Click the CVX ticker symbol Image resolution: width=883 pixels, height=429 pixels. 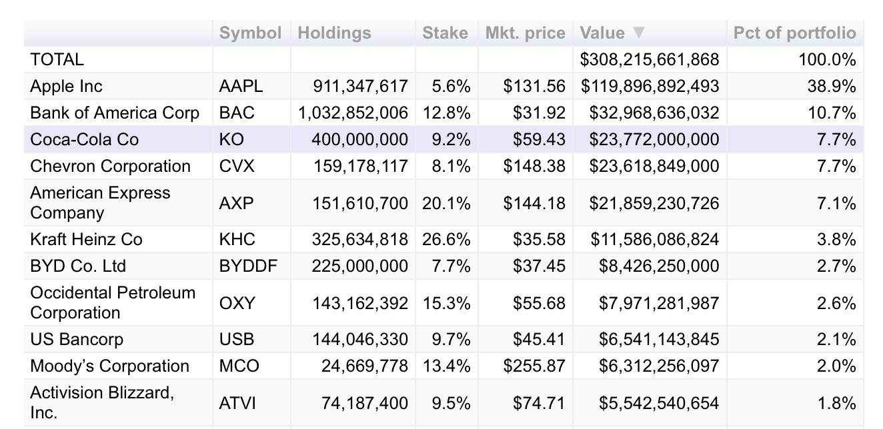pos(237,166)
